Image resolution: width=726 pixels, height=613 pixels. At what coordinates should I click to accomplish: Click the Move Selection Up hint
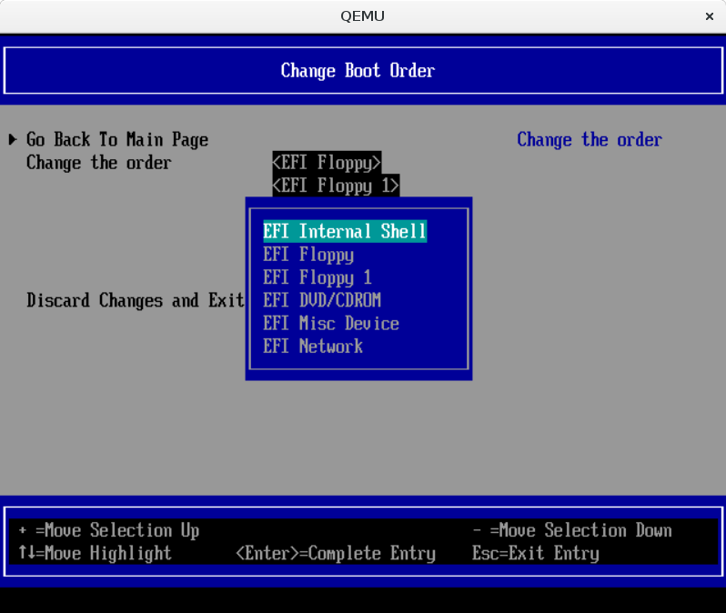point(108,530)
